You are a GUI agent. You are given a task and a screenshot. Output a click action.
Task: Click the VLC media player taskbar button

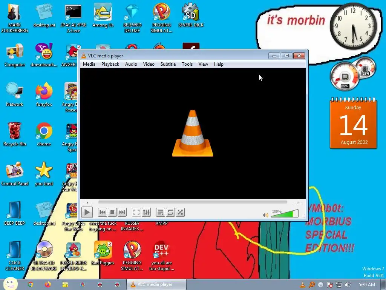156,284
